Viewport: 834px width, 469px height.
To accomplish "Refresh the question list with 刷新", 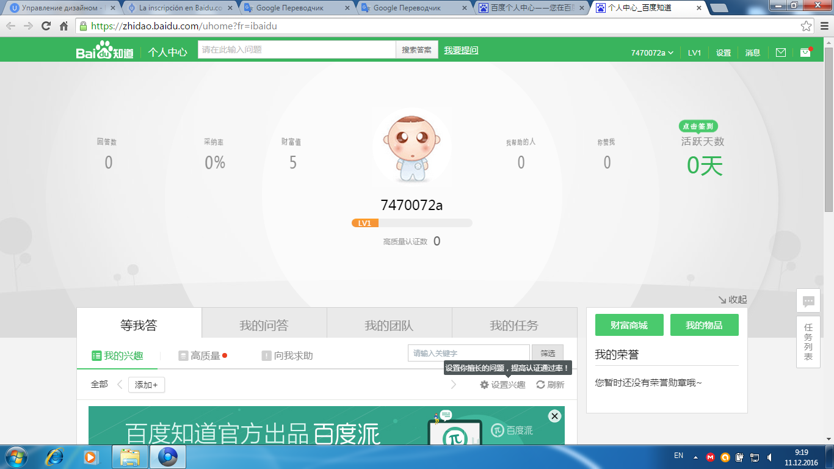I will tap(550, 385).
